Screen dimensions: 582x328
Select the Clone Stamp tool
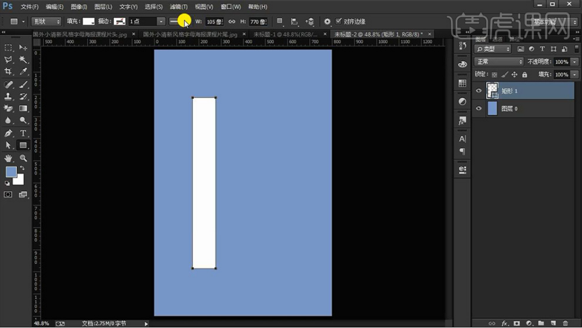(8, 96)
